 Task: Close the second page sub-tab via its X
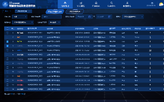[30, 11]
